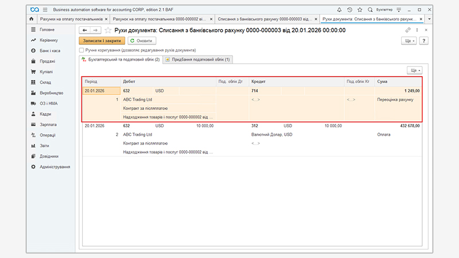Copy link to document via chain icon
The width and height of the screenshot is (459, 258).
tap(408, 30)
